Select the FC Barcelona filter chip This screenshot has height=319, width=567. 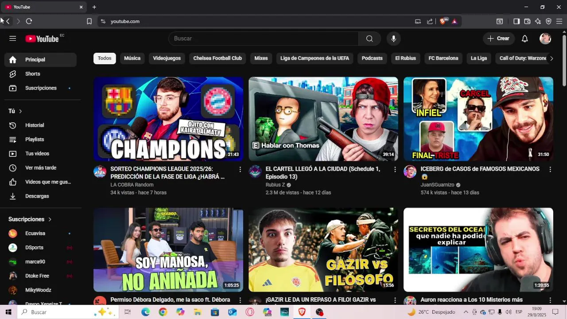(x=443, y=58)
